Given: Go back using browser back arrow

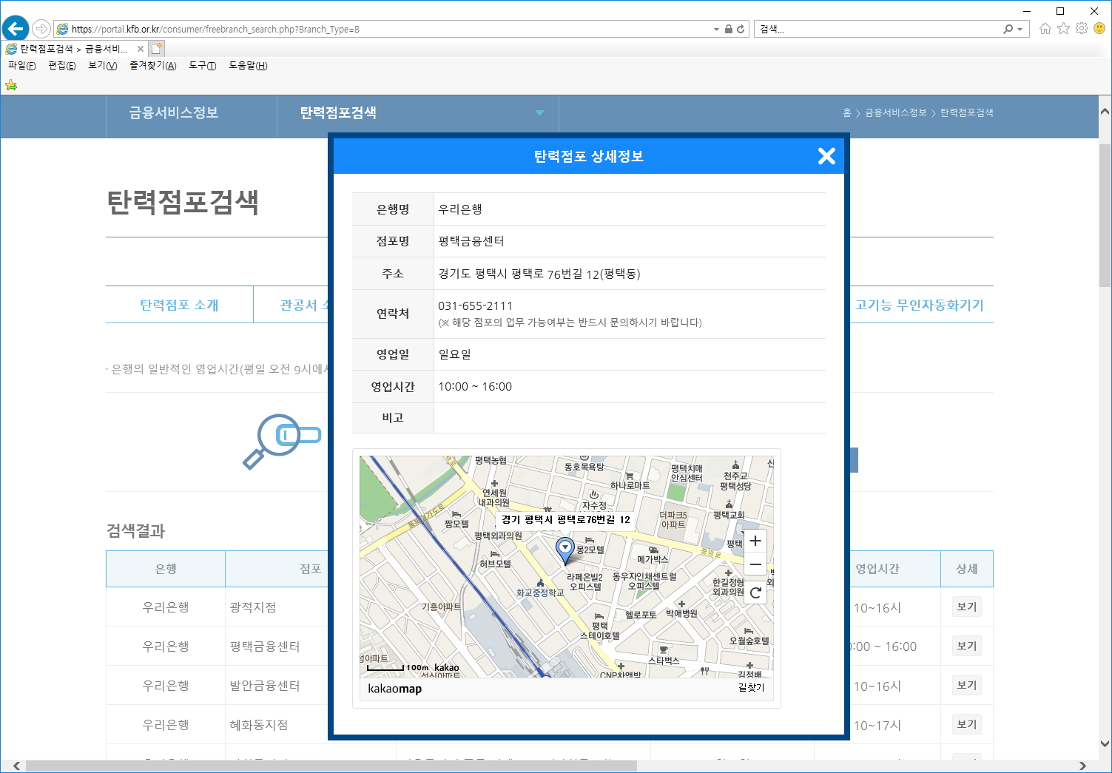Looking at the screenshot, I should coord(16,29).
